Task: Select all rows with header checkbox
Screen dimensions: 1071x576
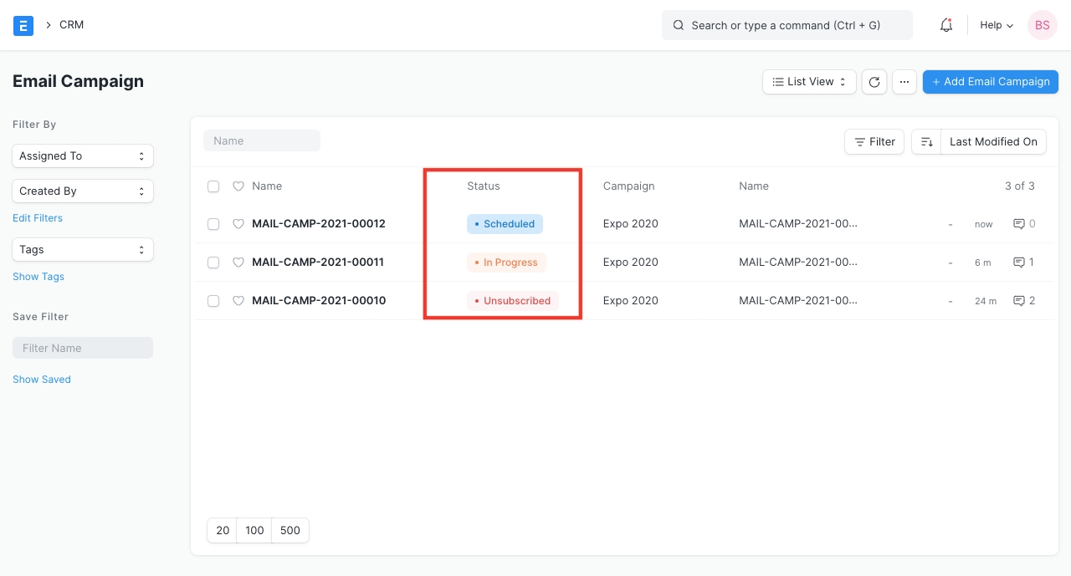Action: [x=213, y=186]
